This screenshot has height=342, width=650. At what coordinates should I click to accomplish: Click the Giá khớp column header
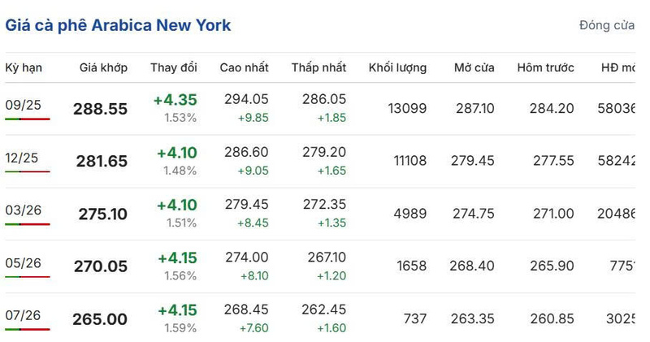point(103,67)
